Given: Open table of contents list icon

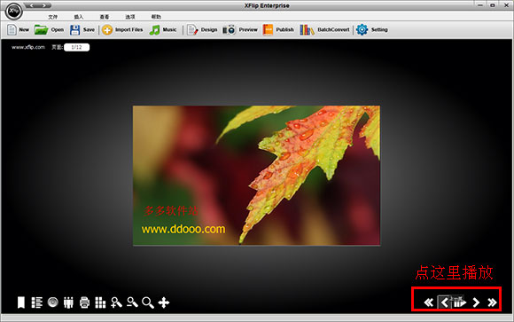Looking at the screenshot, I should [36, 302].
